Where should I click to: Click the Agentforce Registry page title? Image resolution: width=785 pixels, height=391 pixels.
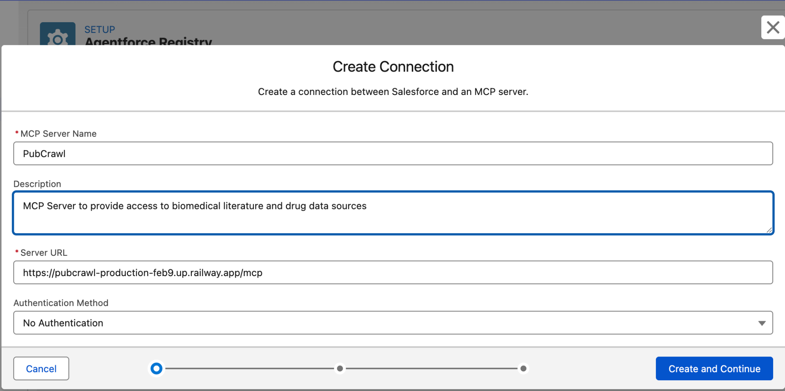pos(148,41)
